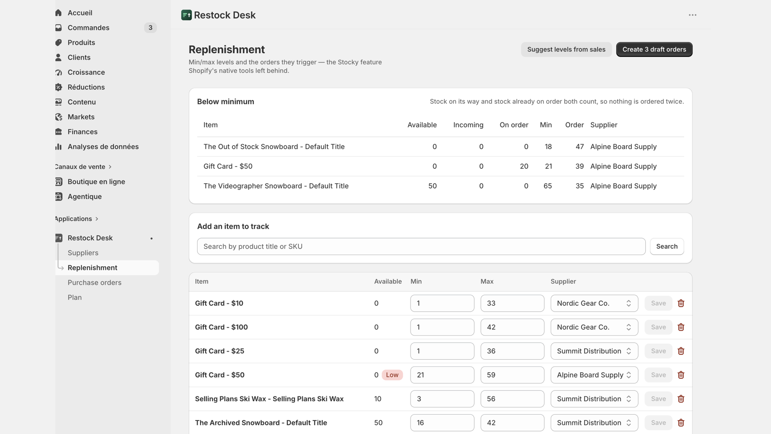Delete the Gift Card - $50 tracked row

[x=681, y=375]
